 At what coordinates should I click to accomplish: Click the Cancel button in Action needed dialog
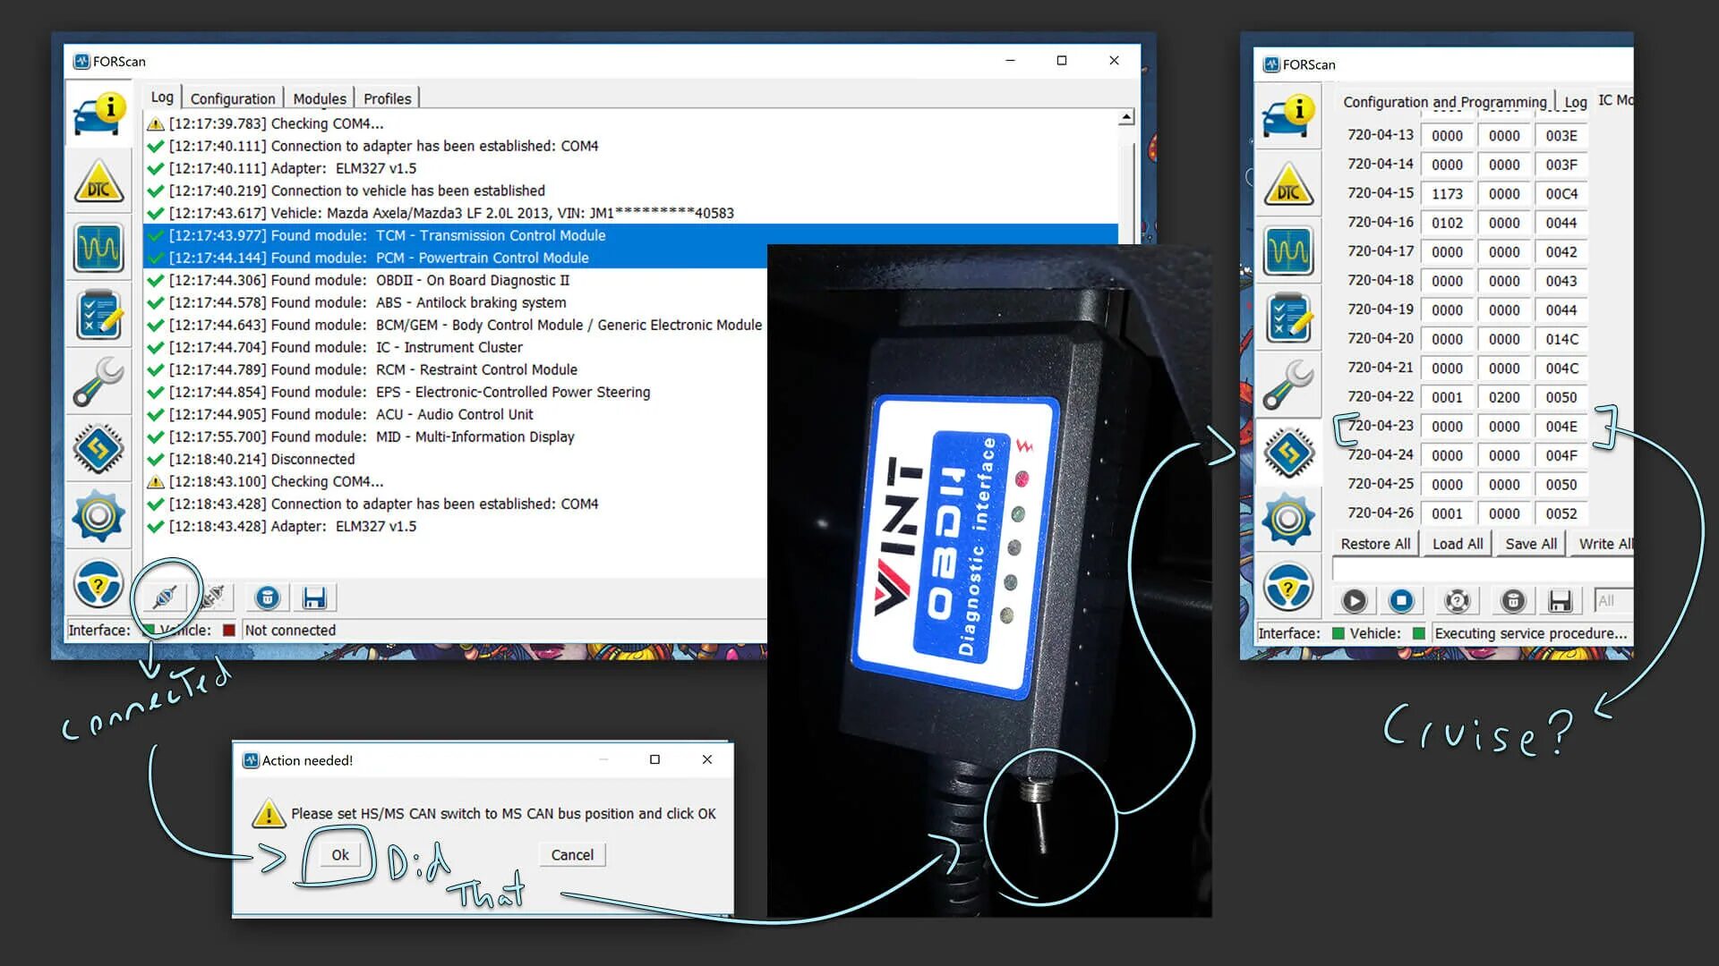[x=573, y=854]
